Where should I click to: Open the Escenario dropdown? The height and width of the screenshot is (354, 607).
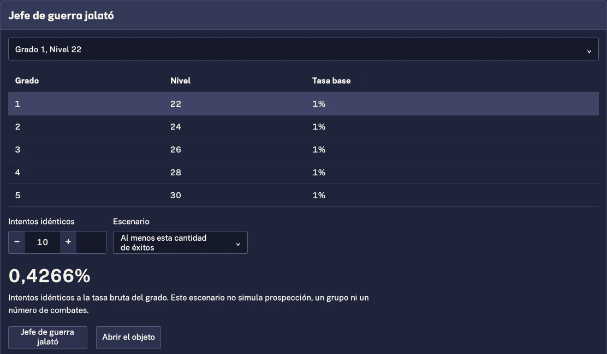(x=180, y=242)
